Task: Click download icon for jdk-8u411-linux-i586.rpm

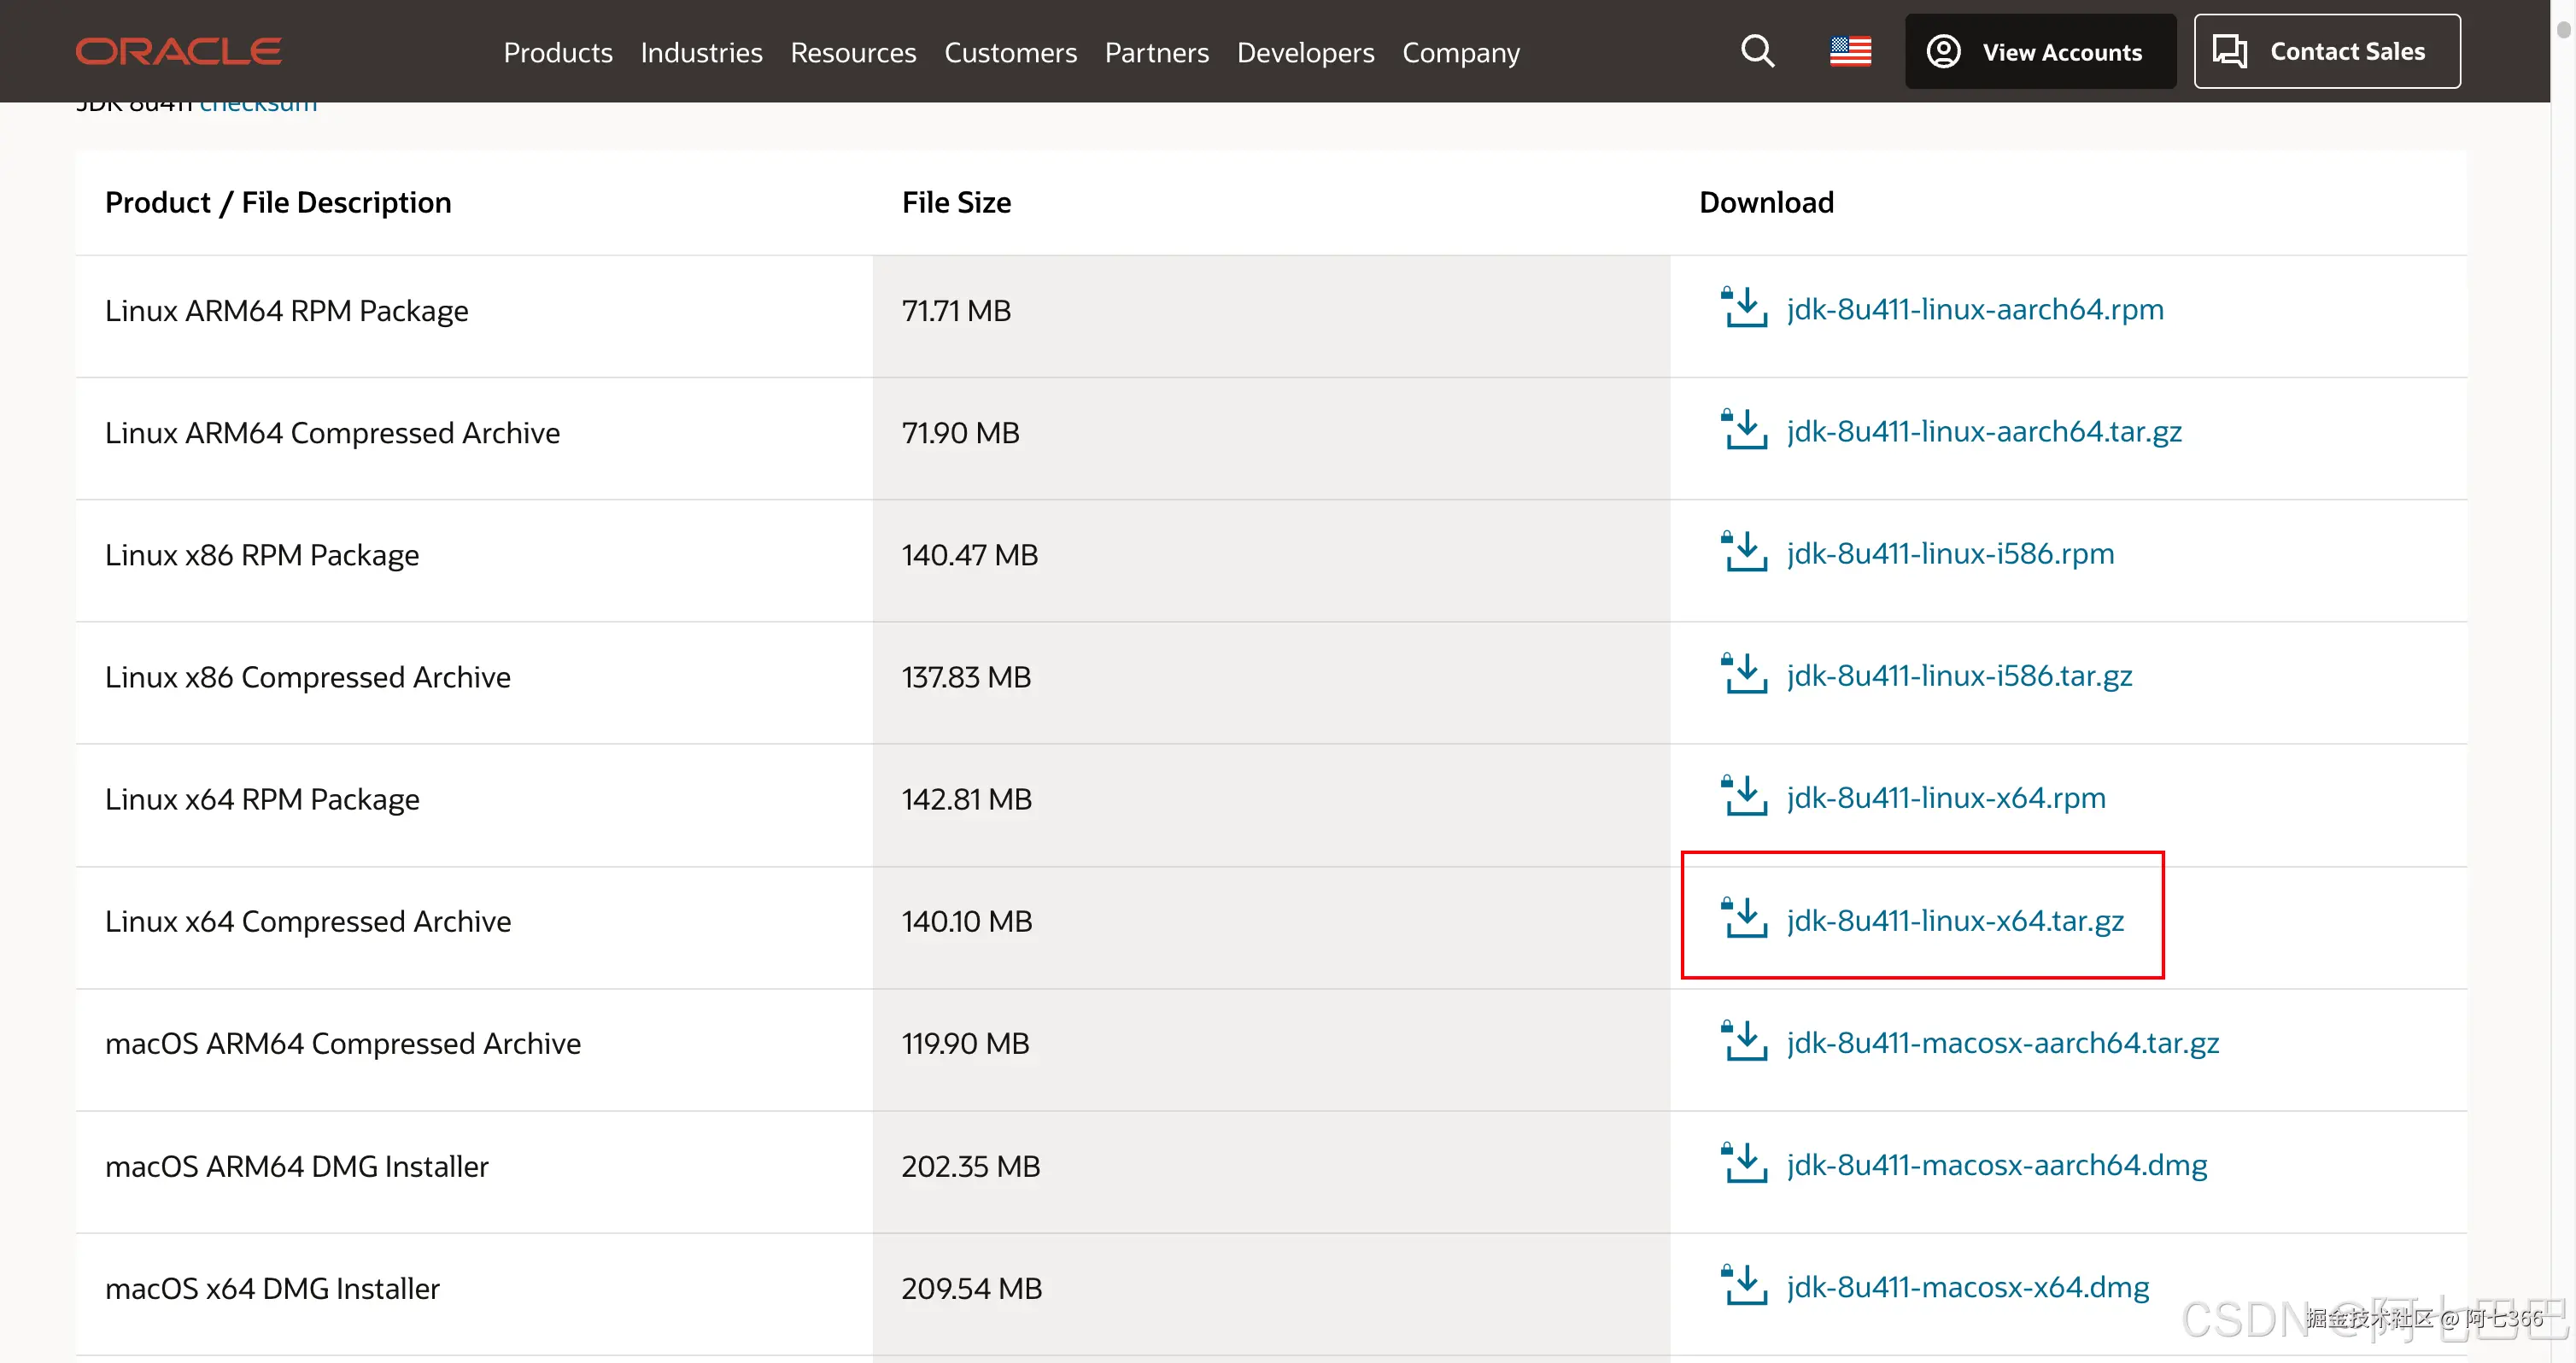Action: tap(1744, 552)
